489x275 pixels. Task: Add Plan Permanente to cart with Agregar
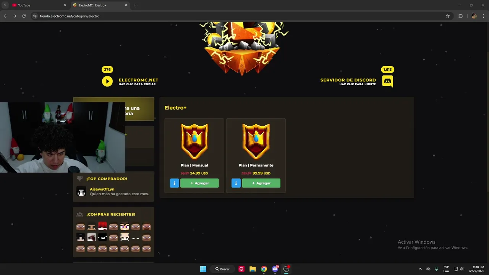click(261, 183)
